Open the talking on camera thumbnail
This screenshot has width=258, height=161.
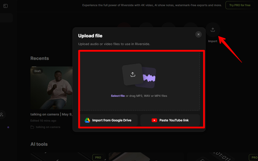tap(51, 88)
